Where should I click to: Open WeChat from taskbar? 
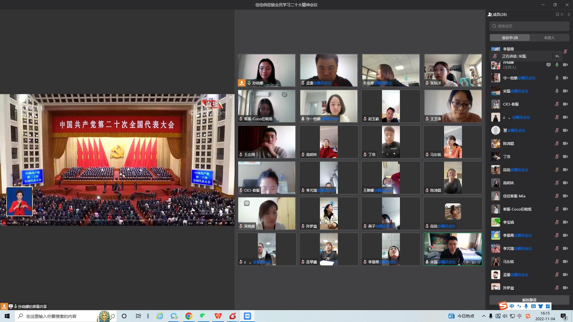click(203, 316)
